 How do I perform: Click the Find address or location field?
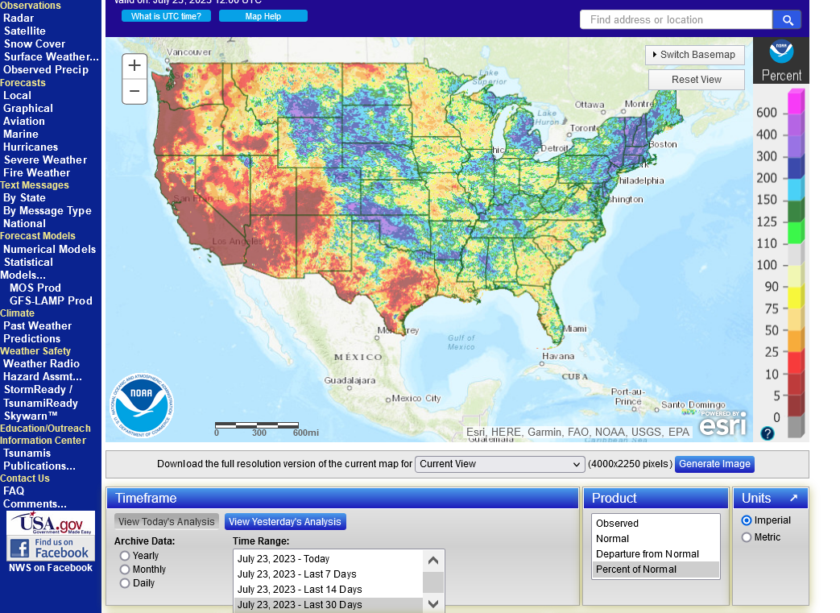pos(676,20)
